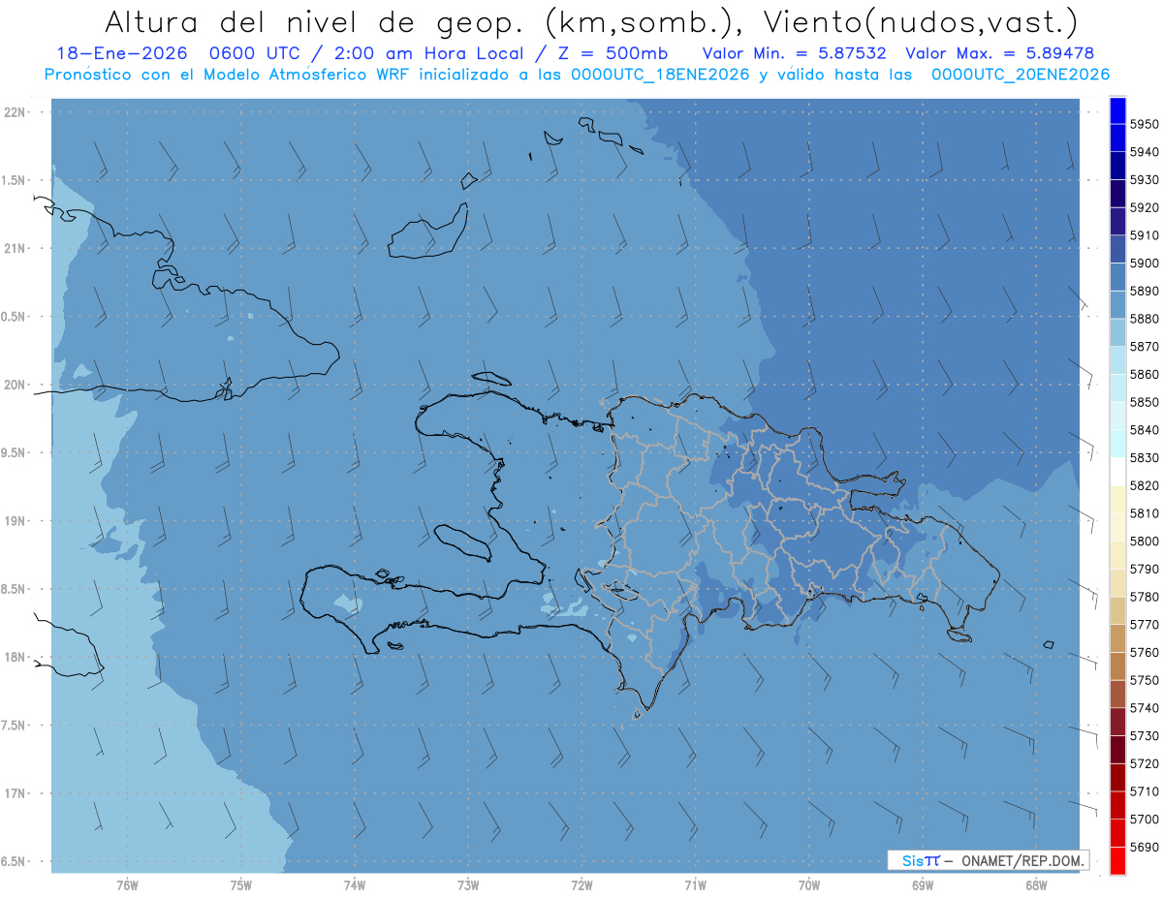Viewport: 1163px width, 898px height.
Task: Pick the colorbar swatch between 5870 and 5880
Action: pos(1117,332)
